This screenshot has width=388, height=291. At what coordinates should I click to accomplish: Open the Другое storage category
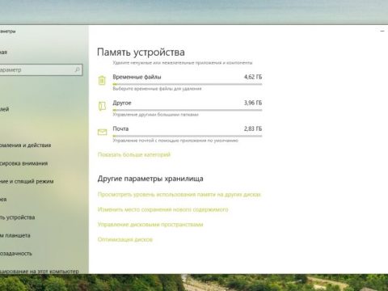point(180,108)
